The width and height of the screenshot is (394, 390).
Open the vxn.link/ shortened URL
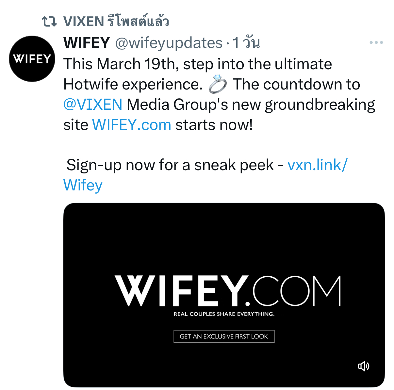[x=318, y=165]
